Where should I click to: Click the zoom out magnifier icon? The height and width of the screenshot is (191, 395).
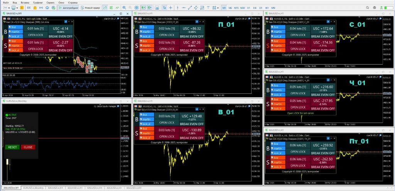click(x=131, y=8)
